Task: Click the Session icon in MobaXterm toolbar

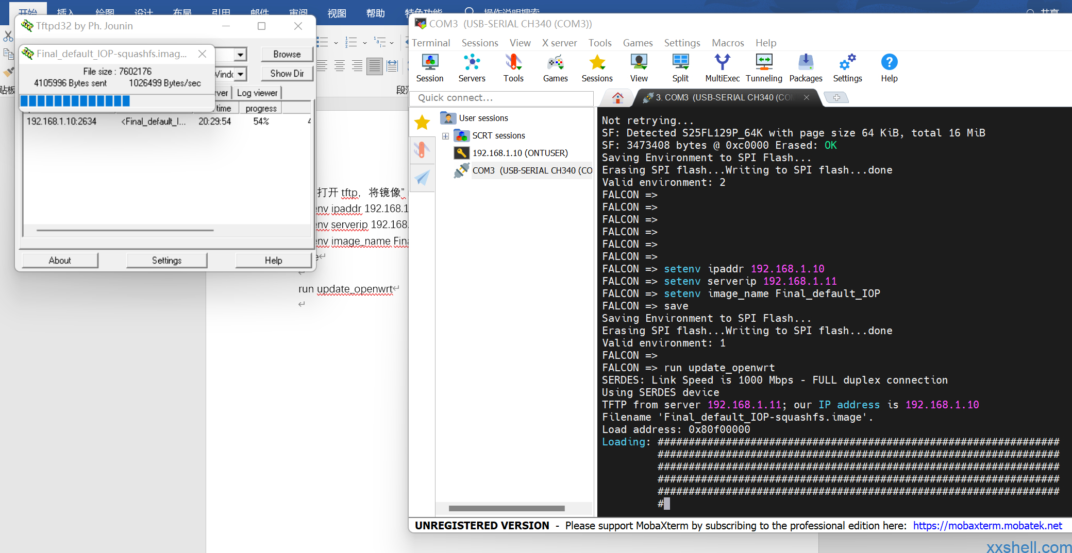Action: [x=429, y=68]
